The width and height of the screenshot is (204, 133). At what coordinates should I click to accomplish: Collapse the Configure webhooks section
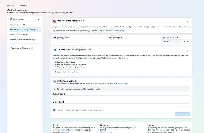click(188, 82)
